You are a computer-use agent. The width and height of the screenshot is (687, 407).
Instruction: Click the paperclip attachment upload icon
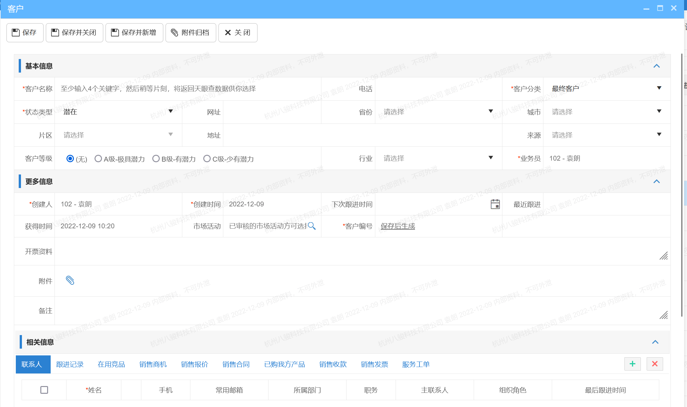(x=70, y=280)
